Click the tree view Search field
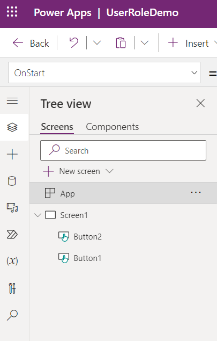 pos(123,150)
